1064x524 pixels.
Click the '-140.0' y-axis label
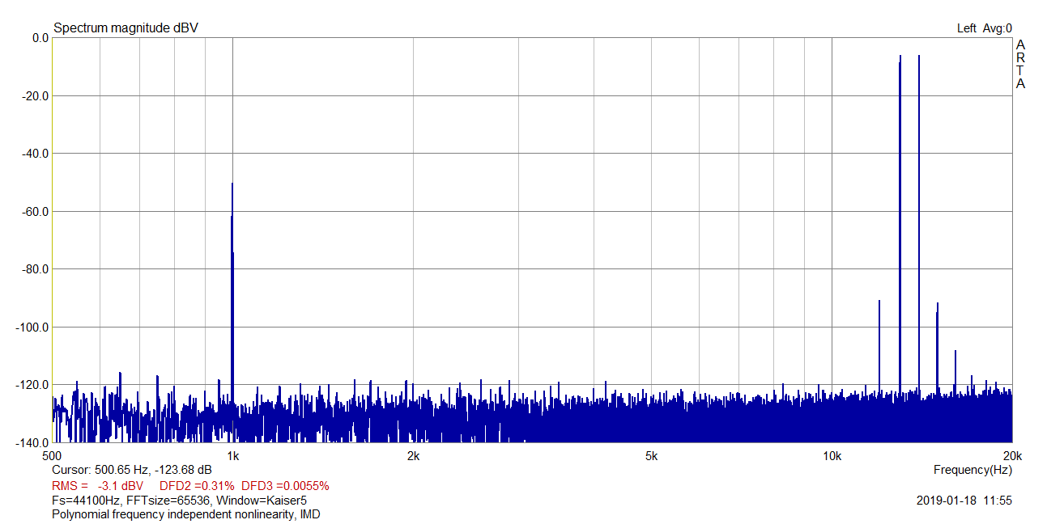click(x=32, y=443)
